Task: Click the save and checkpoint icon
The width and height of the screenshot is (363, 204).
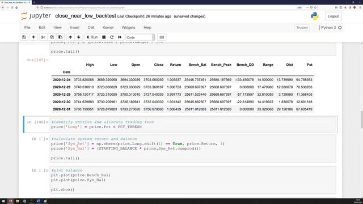Action: tap(24, 37)
